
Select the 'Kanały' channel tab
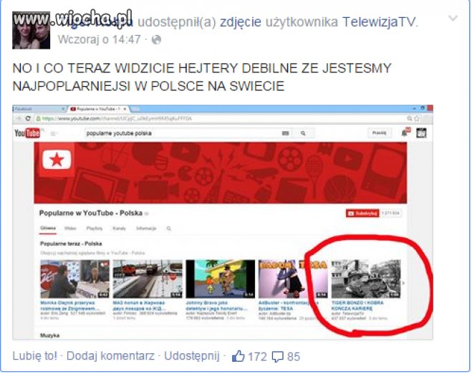pyautogui.click(x=119, y=229)
